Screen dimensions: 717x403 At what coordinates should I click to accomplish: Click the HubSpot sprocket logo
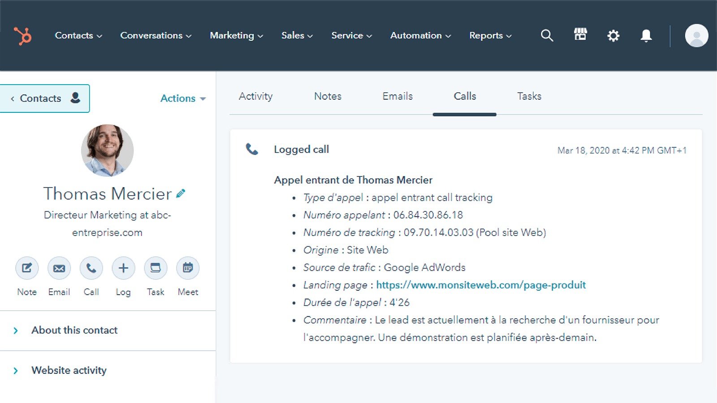click(22, 36)
